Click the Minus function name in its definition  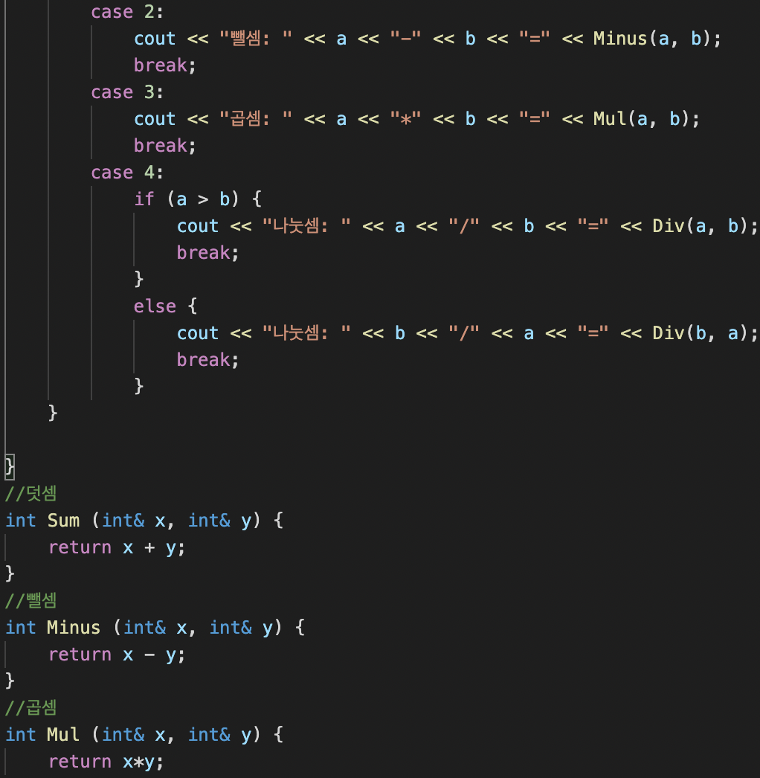[x=74, y=628]
